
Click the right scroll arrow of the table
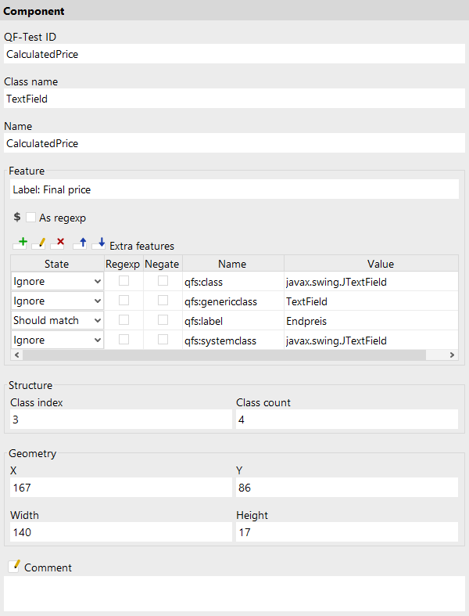[452, 355]
